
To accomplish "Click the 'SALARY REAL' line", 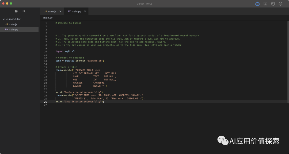I will coord(90,86).
